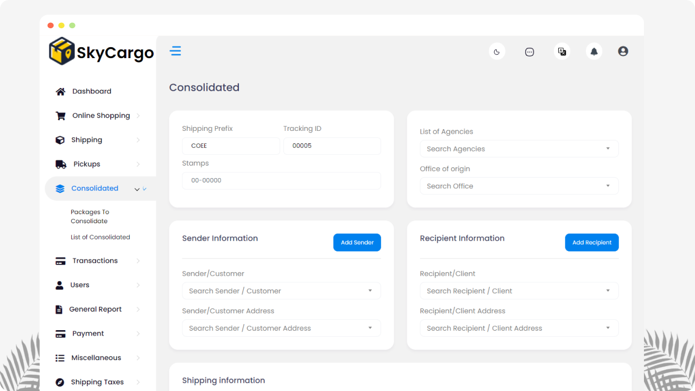
Task: Open the chat messages icon
Action: point(529,52)
